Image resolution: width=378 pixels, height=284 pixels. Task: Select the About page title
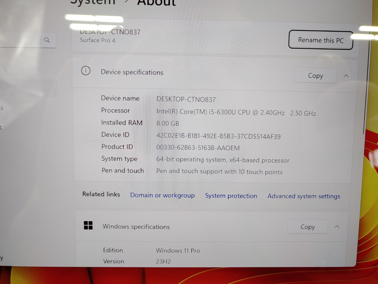pos(156,2)
